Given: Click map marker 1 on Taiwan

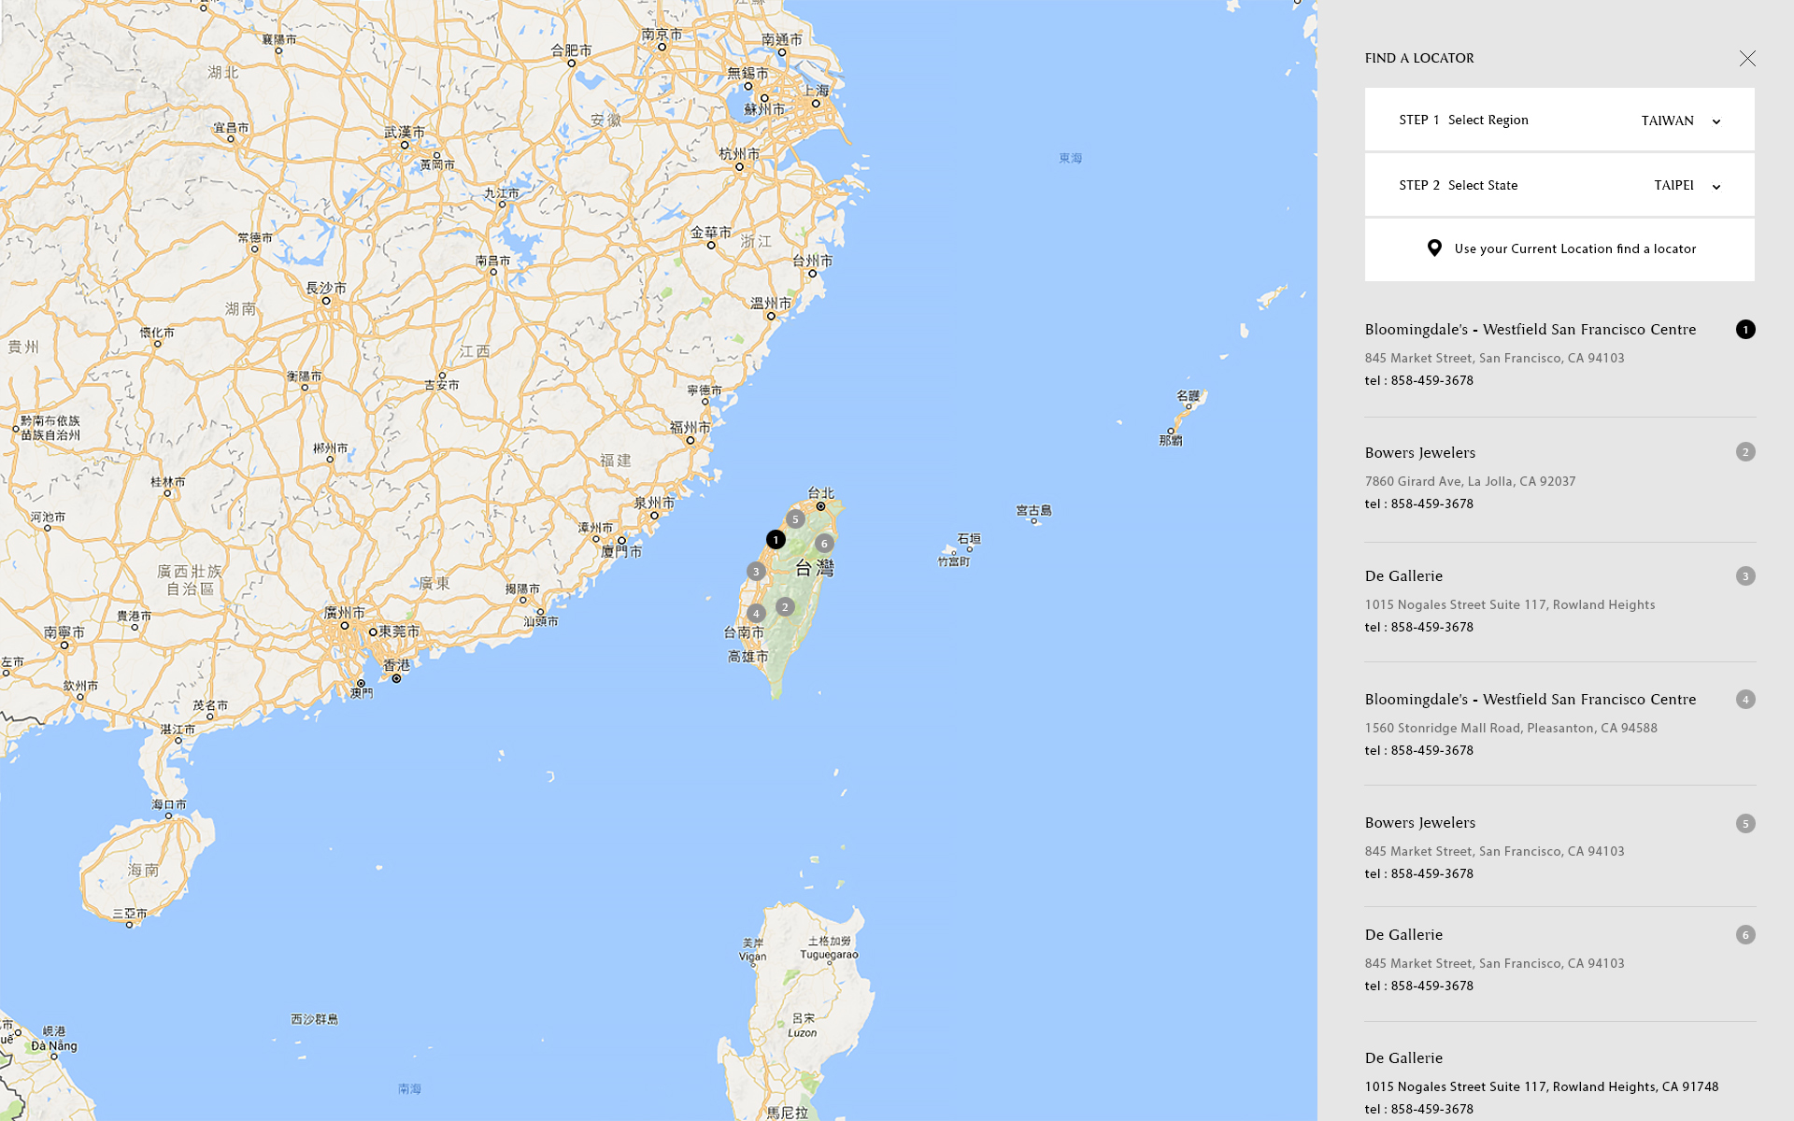Looking at the screenshot, I should point(776,540).
